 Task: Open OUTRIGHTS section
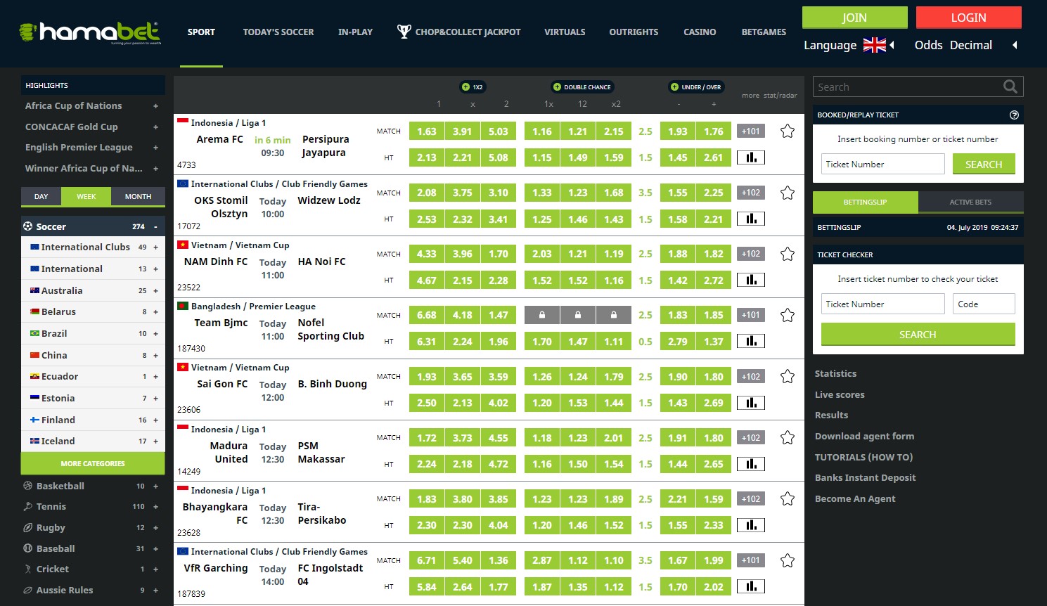tap(634, 32)
